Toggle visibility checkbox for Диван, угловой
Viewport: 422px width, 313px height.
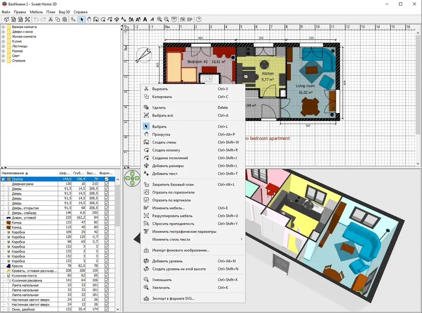pyautogui.click(x=107, y=218)
